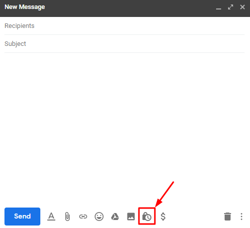Image resolution: width=250 pixels, height=228 pixels.
Task: Focus the Subject field
Action: pyautogui.click(x=125, y=44)
